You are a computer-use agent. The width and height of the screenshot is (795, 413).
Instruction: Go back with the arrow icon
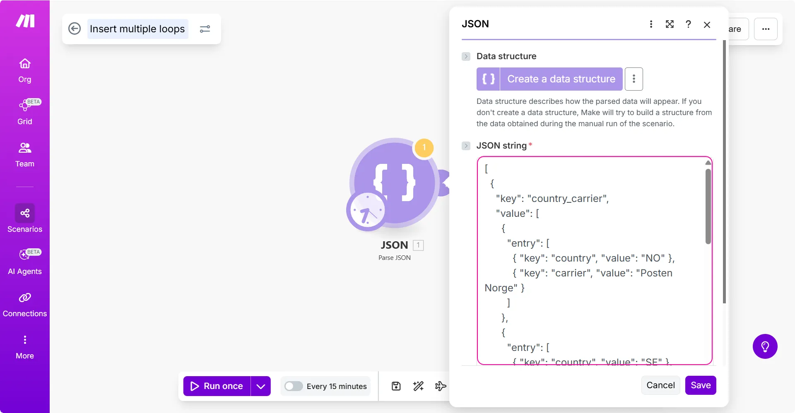pyautogui.click(x=75, y=29)
